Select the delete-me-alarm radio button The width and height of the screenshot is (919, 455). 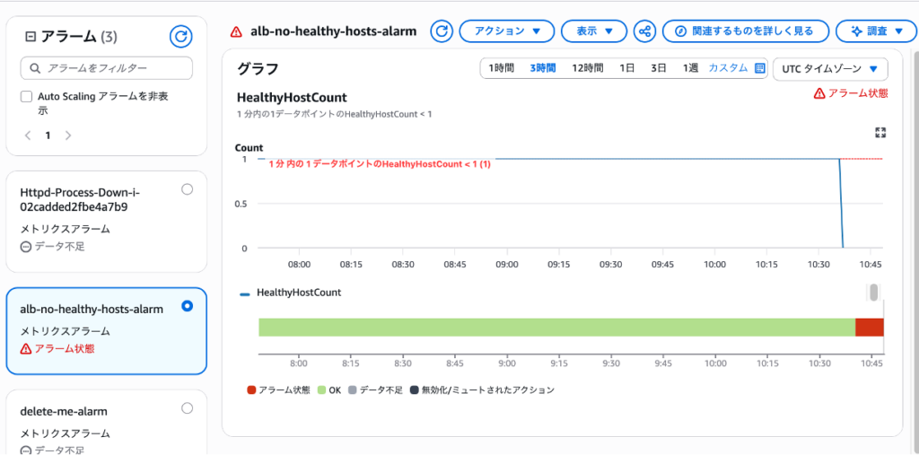coord(187,408)
